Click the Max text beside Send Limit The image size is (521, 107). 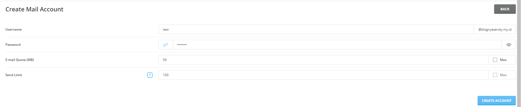pos(503,75)
